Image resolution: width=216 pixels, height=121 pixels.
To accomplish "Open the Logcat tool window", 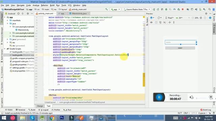I will (x=44, y=110).
